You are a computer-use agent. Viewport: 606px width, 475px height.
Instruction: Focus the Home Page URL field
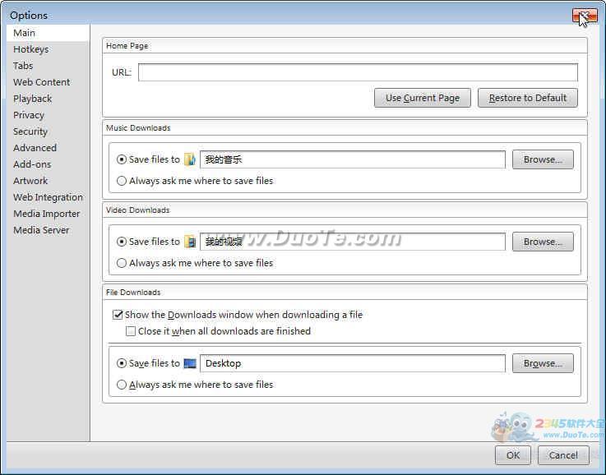[358, 72]
